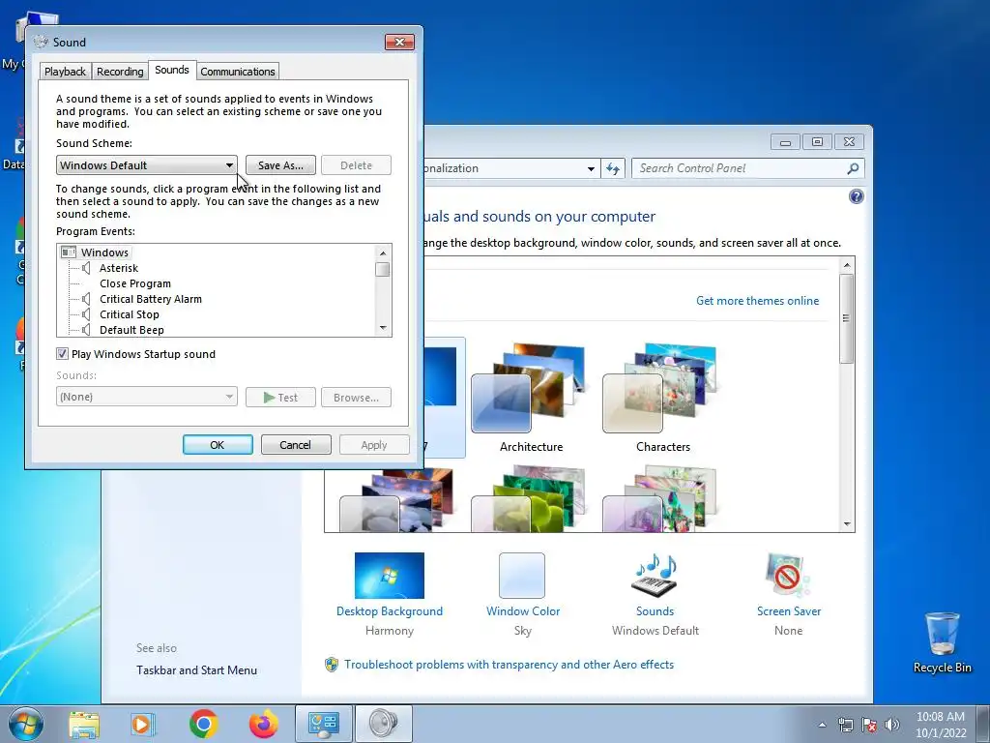The image size is (990, 743).
Task: Toggle Play Windows Startup sound checkbox
Action: (x=62, y=354)
